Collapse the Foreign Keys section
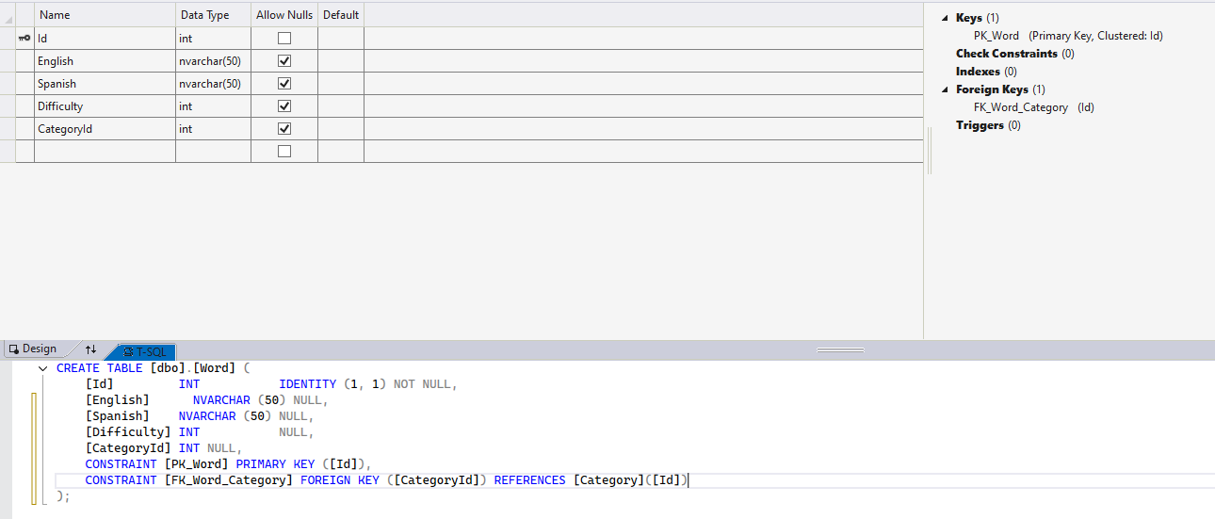This screenshot has width=1215, height=519. [945, 89]
